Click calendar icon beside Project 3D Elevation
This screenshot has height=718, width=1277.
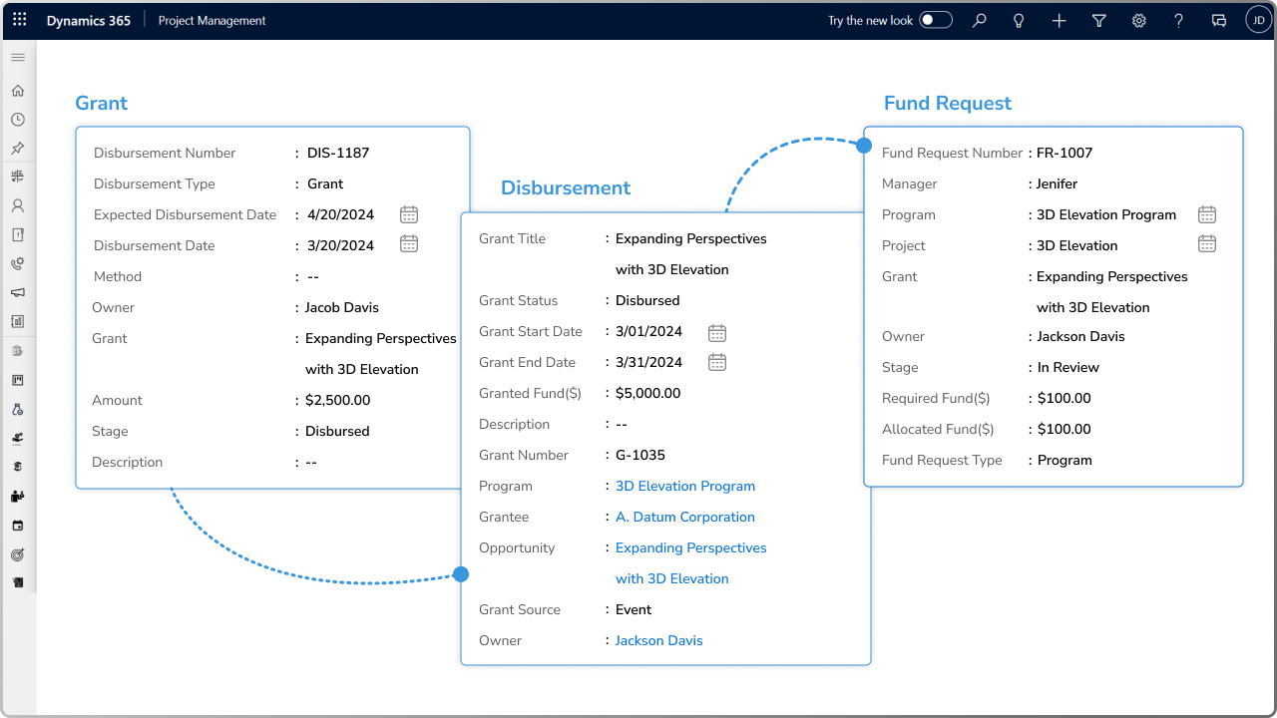point(1207,243)
